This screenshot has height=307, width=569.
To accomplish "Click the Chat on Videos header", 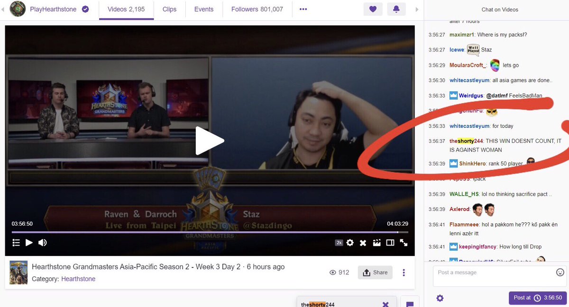I will pos(500,9).
